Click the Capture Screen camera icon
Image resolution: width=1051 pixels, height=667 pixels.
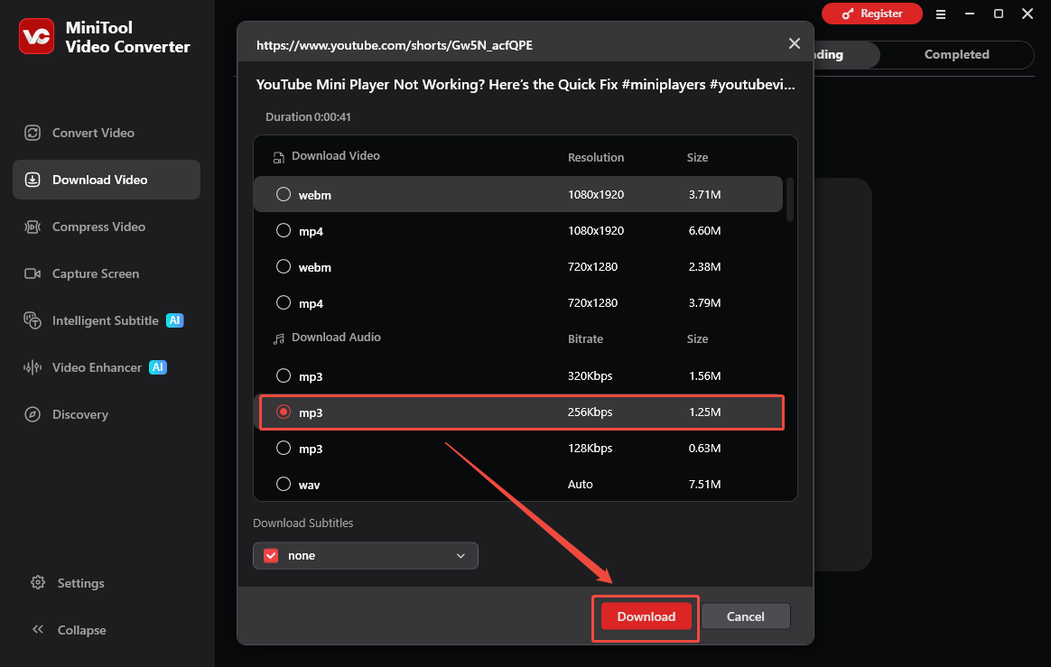click(x=33, y=273)
